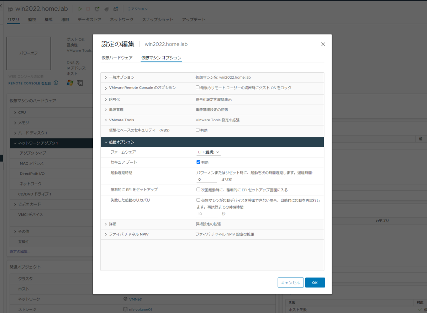Open the データストア tab
Image resolution: width=427 pixels, height=313 pixels.
(90, 20)
